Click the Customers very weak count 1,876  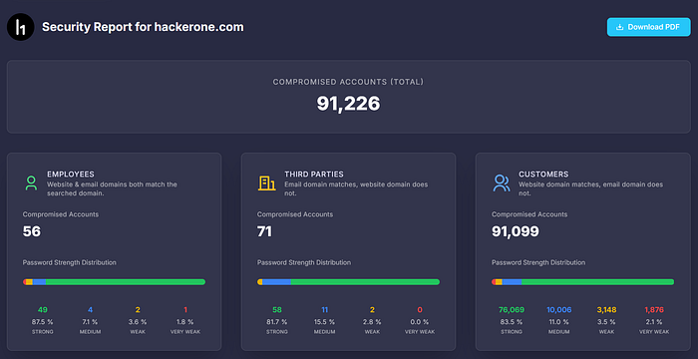pyautogui.click(x=654, y=310)
